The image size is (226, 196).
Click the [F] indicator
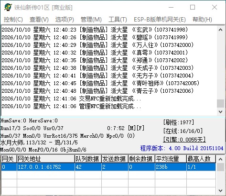pos(140,128)
